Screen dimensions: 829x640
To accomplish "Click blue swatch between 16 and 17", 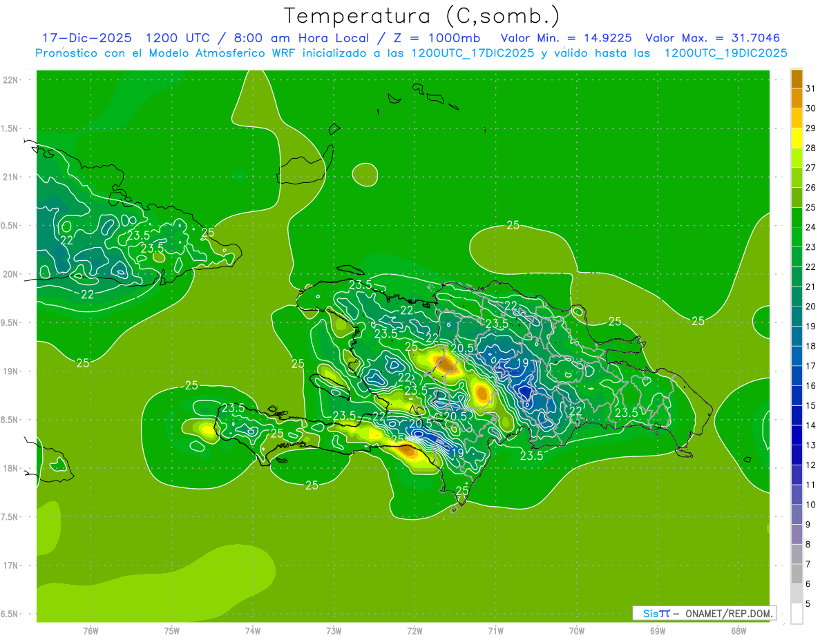I will 797,376.
